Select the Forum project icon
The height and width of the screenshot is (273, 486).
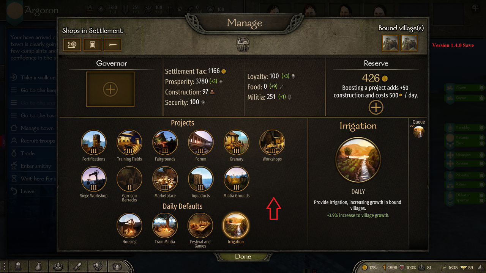pos(201,143)
